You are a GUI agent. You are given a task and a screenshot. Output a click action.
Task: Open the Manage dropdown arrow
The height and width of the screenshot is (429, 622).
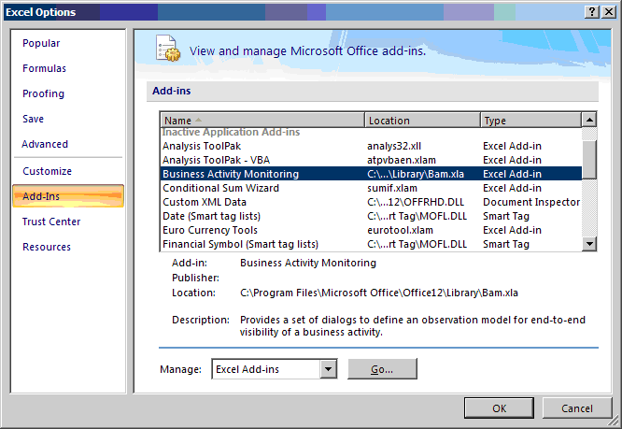click(328, 369)
